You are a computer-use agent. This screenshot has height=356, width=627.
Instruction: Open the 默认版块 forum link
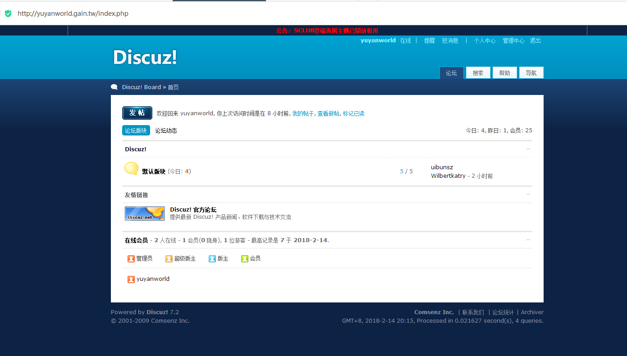pyautogui.click(x=154, y=171)
